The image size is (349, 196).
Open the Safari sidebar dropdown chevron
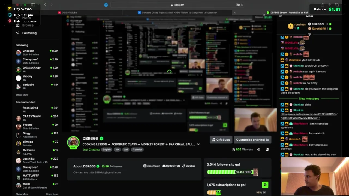pyautogui.click(x=38, y=5)
